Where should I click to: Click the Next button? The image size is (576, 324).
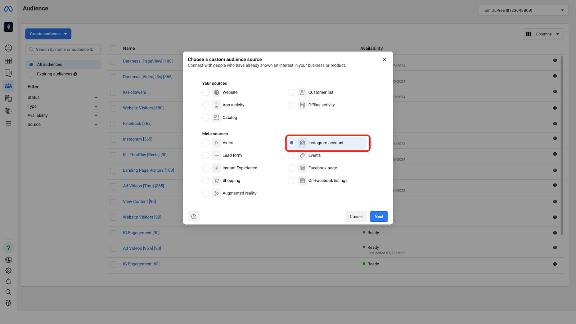379,217
